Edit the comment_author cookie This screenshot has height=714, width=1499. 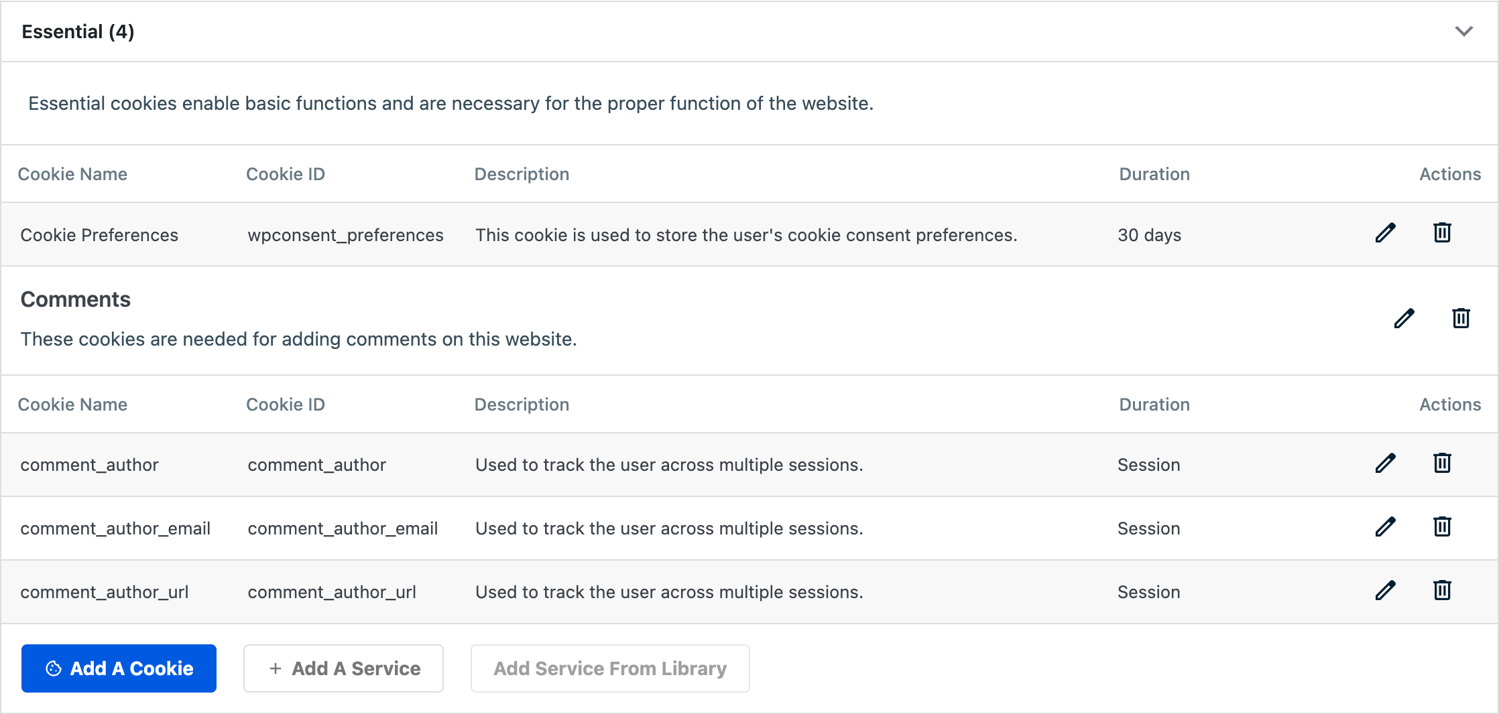click(1385, 463)
